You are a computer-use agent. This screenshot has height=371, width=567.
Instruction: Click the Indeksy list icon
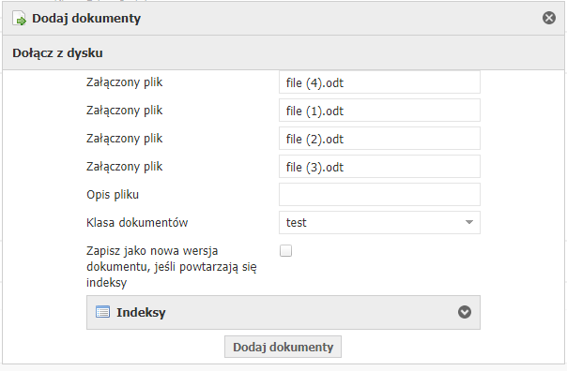pyautogui.click(x=102, y=312)
